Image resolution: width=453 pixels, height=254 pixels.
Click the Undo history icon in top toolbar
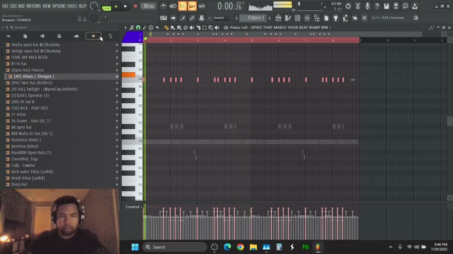click(x=348, y=6)
